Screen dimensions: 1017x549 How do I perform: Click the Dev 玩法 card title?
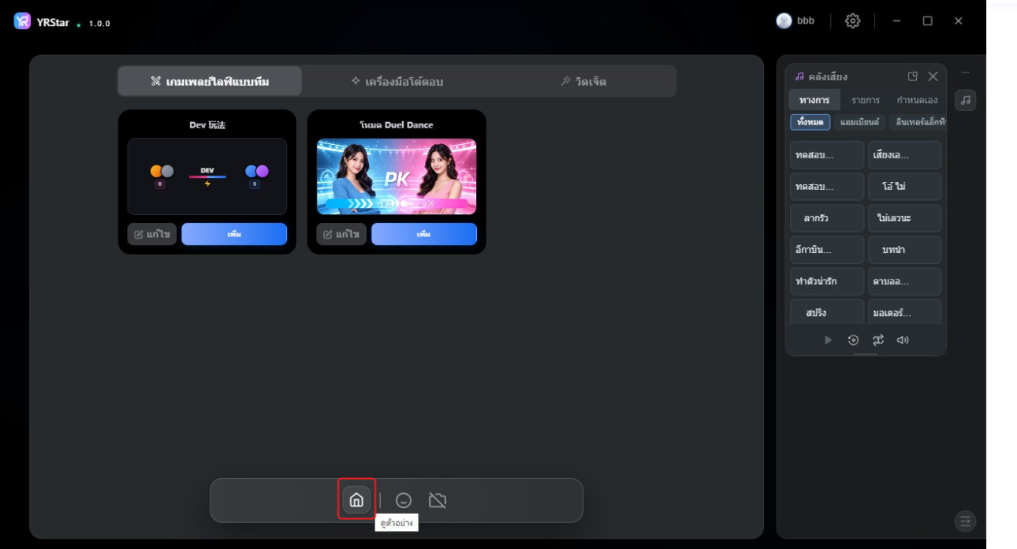click(x=207, y=124)
